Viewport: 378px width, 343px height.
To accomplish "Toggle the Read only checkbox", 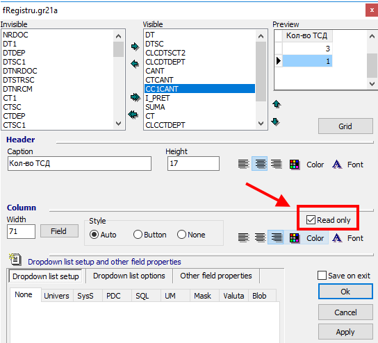I will 311,219.
